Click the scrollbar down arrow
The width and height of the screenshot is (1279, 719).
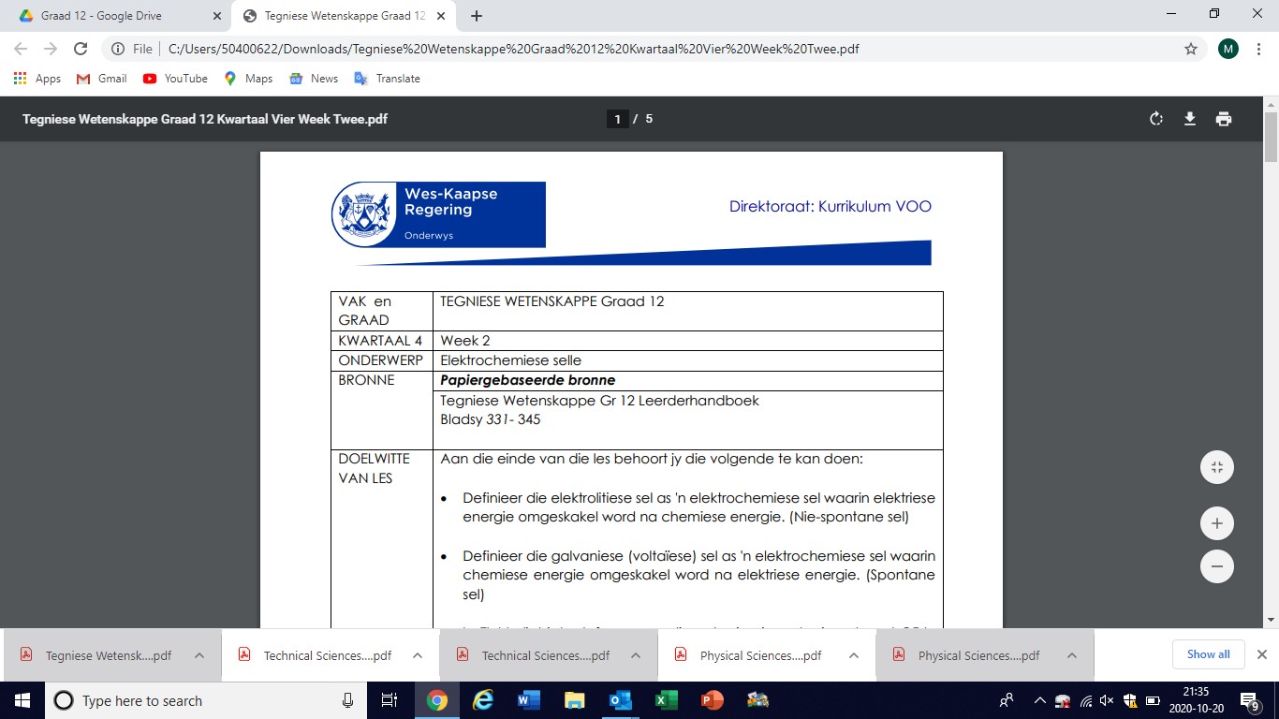[x=1271, y=619]
